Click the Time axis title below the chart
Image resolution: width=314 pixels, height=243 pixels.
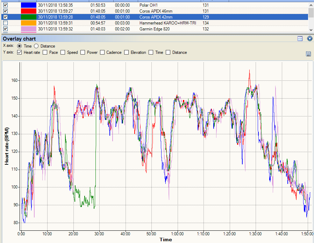pyautogui.click(x=166, y=240)
